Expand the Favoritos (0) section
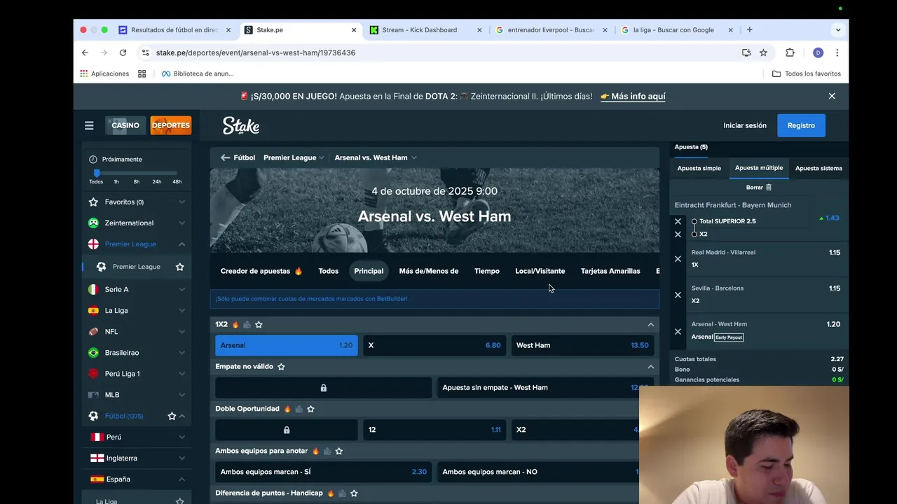 tap(182, 202)
